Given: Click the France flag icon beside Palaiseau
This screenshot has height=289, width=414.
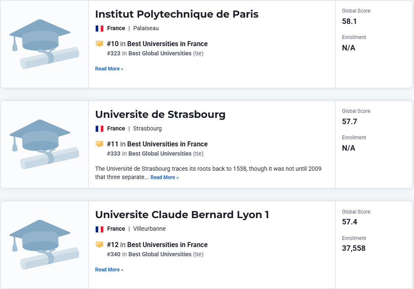Looking at the screenshot, I should click(x=100, y=29).
